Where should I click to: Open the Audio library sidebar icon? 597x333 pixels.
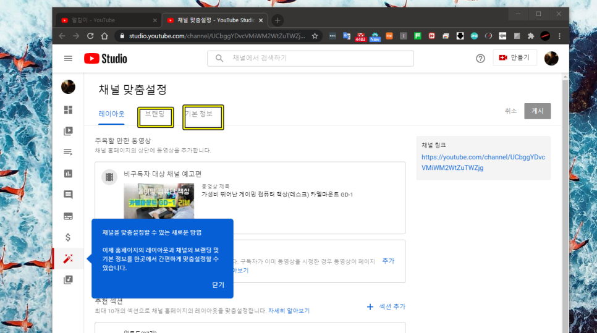[68, 280]
